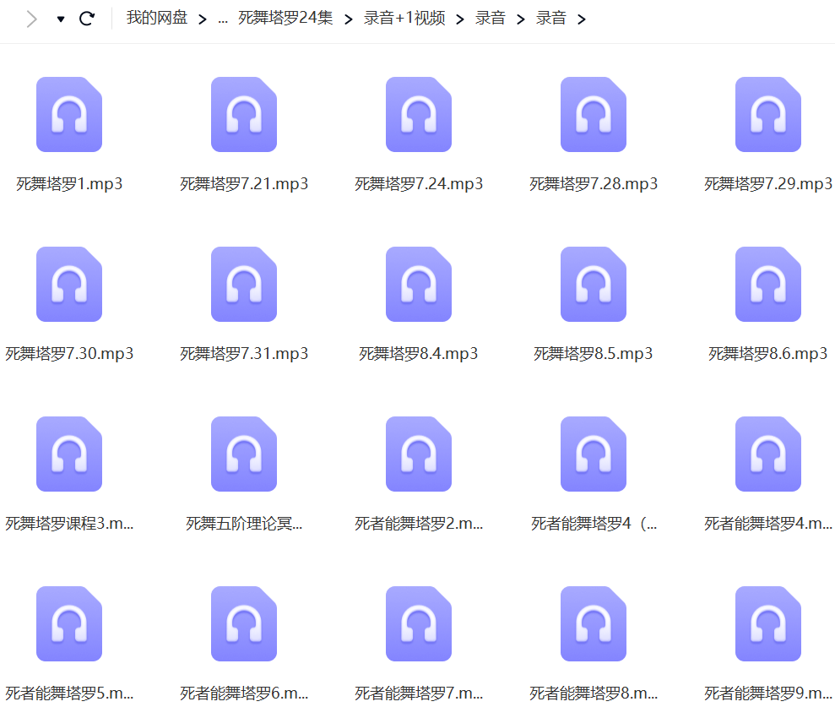Screen dimensions: 835x707
Task: Click file name text 死者能舞塔罗6.m...
Action: click(x=244, y=693)
